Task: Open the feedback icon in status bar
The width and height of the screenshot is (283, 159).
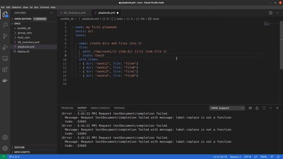Action: click(272, 157)
